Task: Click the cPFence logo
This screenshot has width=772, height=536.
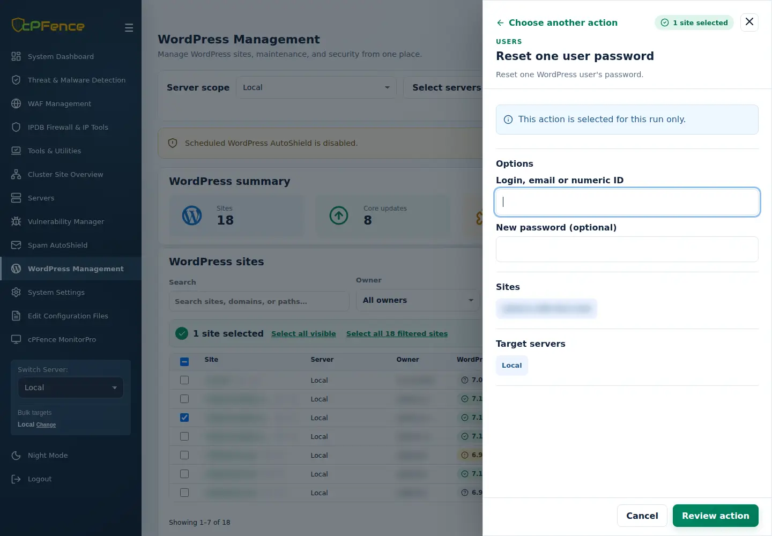Action: click(x=48, y=25)
